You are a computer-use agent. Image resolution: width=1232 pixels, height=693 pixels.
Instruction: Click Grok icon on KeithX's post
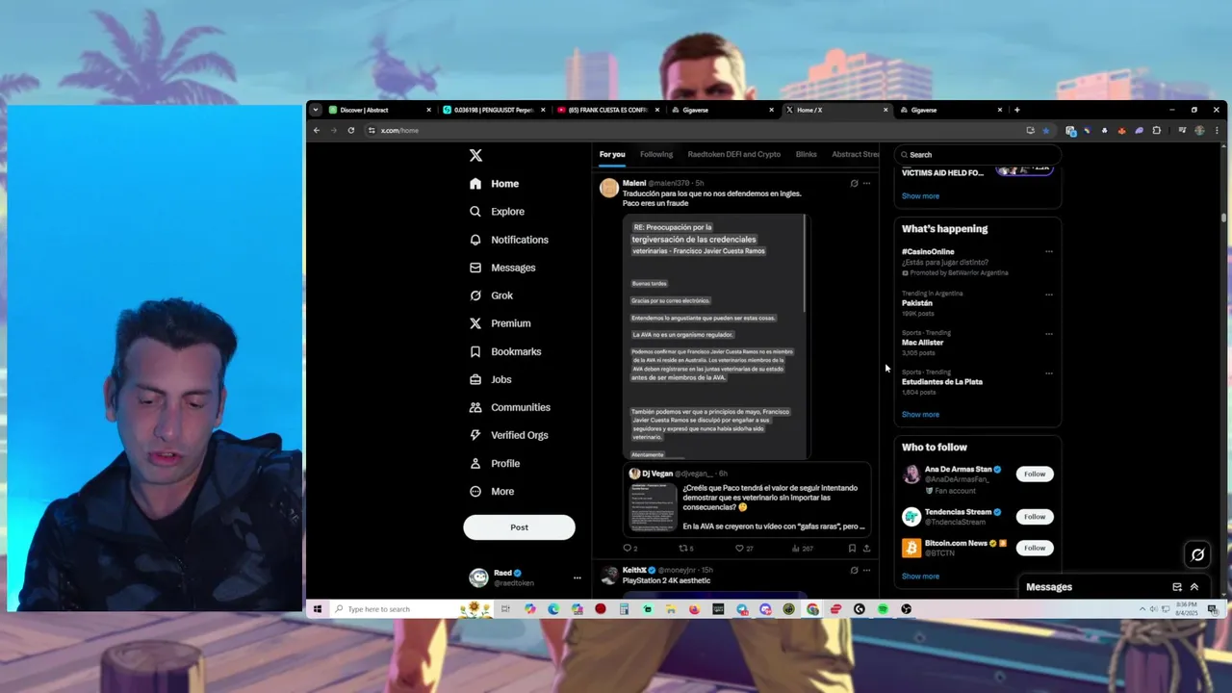[854, 570]
